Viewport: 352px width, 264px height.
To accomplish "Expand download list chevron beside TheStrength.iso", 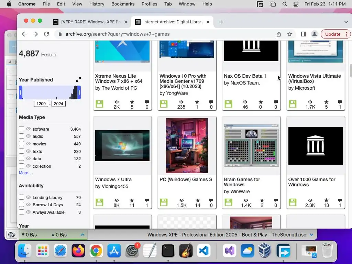I will [311, 234].
